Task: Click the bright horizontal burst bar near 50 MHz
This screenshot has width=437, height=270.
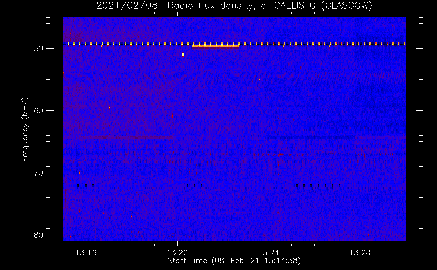Action: tap(216, 46)
